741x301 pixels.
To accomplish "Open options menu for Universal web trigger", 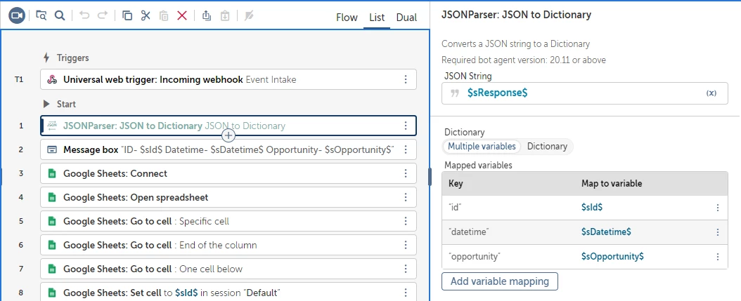I will 406,79.
